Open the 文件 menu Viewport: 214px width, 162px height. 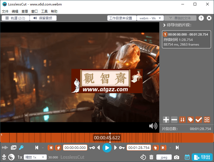5,11
